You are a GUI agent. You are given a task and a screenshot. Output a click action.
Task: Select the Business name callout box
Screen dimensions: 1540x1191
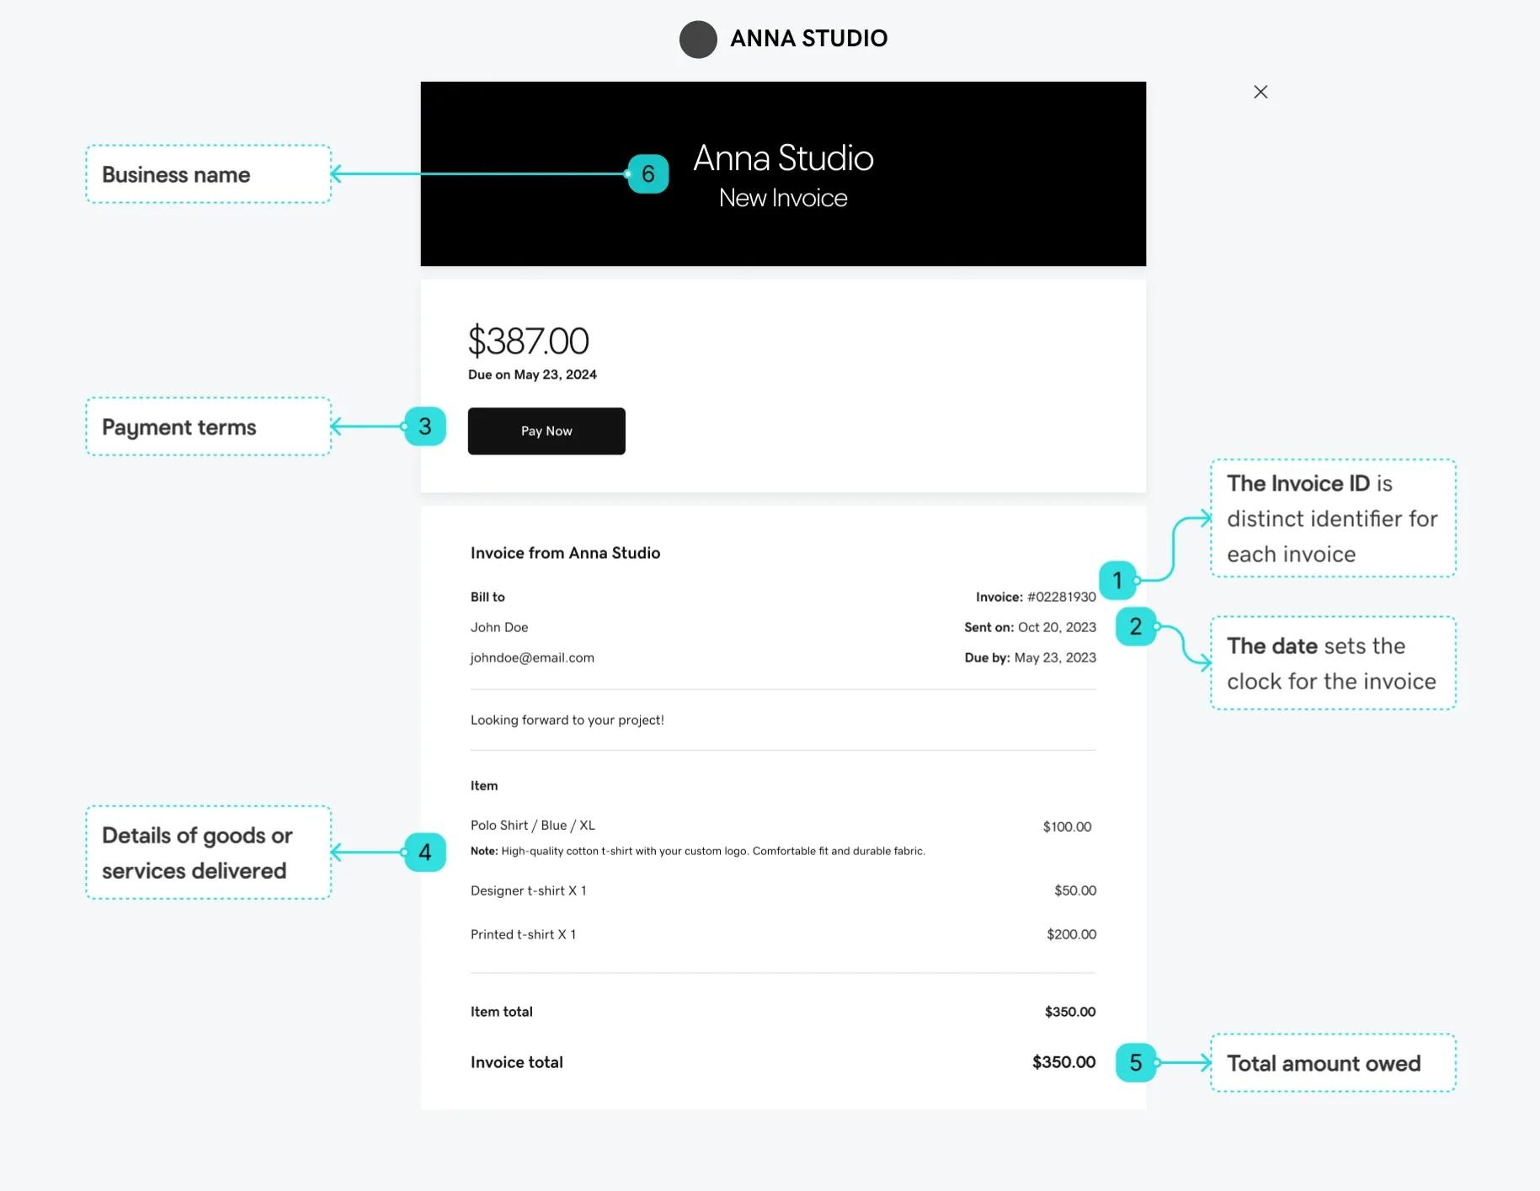(x=208, y=174)
